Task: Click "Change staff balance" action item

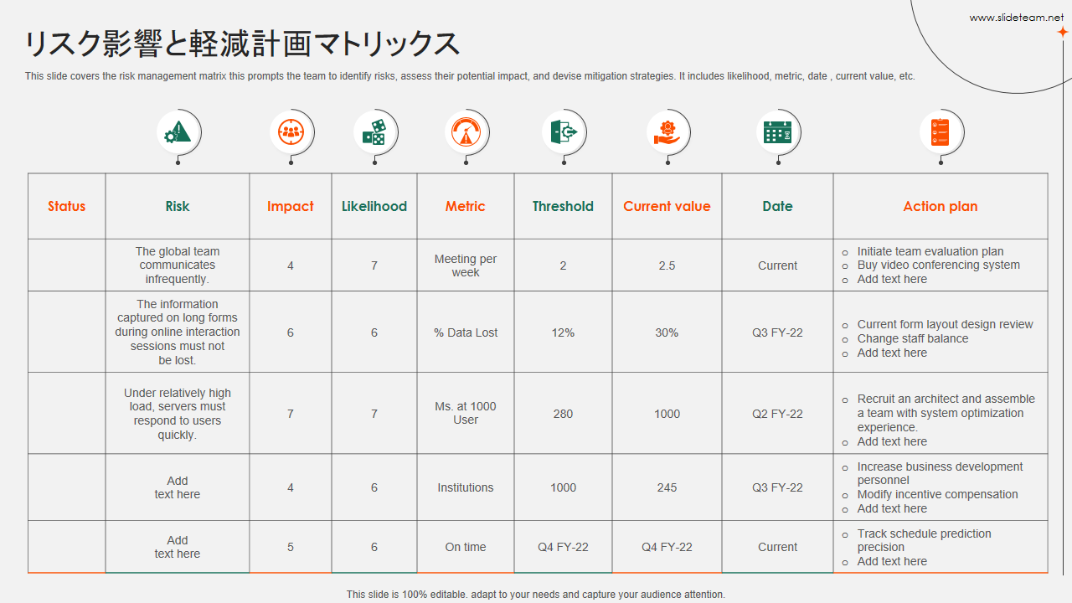Action: tap(913, 339)
